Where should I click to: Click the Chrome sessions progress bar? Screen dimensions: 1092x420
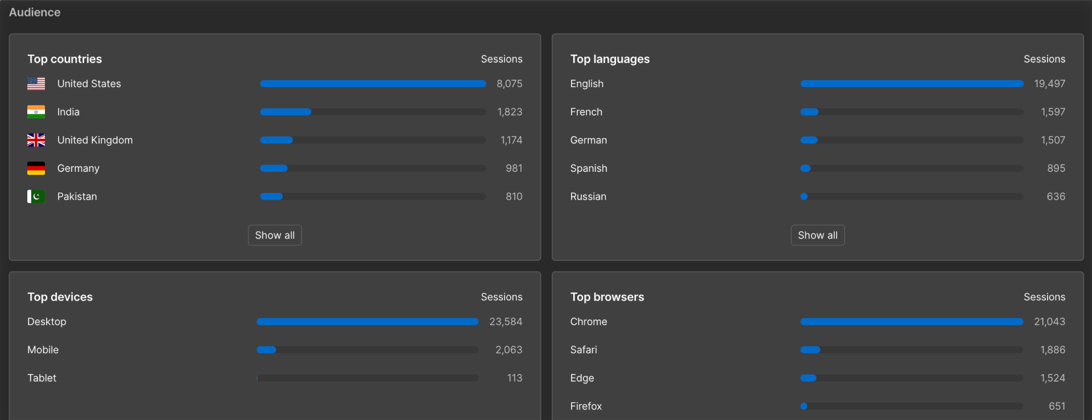point(912,322)
